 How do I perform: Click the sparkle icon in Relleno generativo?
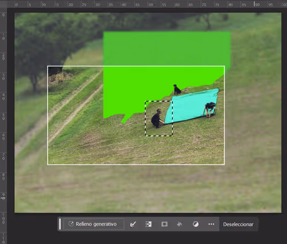[71, 224]
